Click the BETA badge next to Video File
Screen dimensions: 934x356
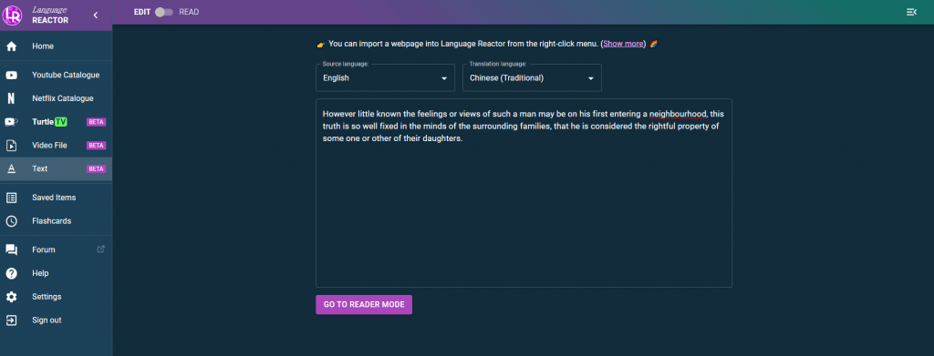coord(97,145)
